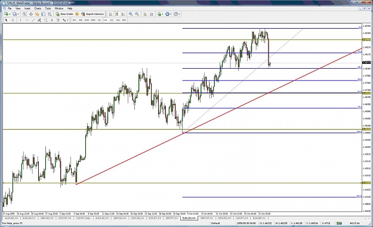Switch to the EURGBP,H1 chart tab
The image size is (373, 227).
(259, 218)
